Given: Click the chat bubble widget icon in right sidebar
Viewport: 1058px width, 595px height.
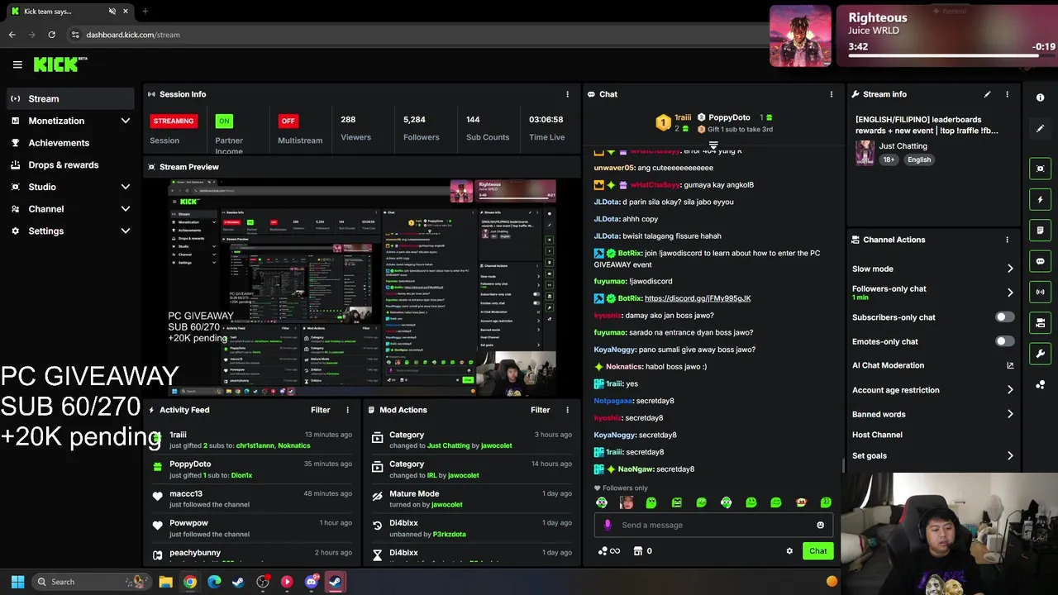Looking at the screenshot, I should (1040, 261).
